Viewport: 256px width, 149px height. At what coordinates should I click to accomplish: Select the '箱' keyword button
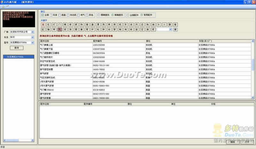(175, 25)
